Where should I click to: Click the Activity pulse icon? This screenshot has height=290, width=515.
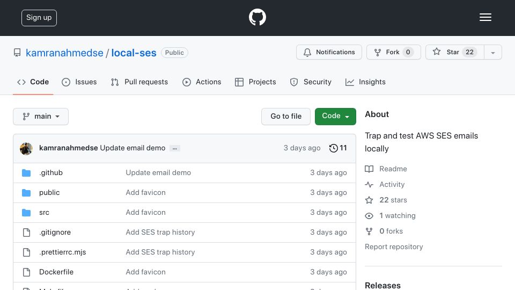tap(369, 185)
